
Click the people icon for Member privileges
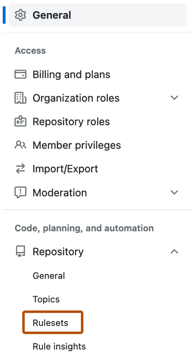20,145
